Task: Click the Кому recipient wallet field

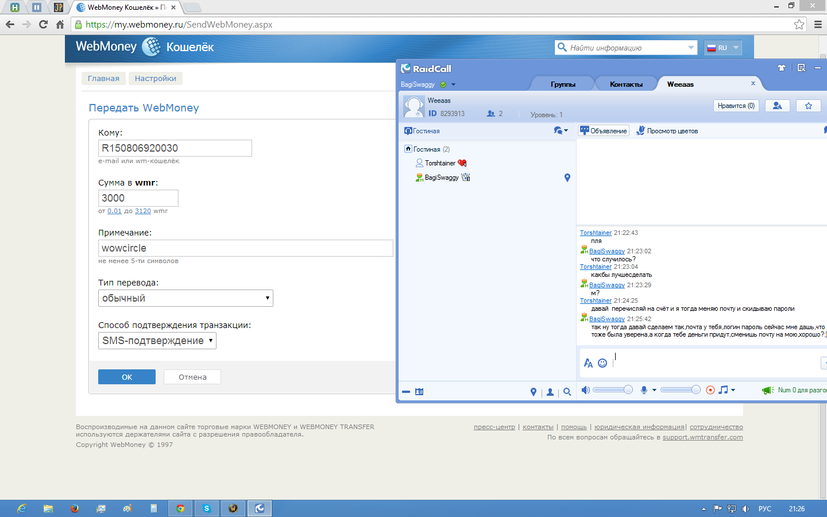Action: tap(175, 148)
